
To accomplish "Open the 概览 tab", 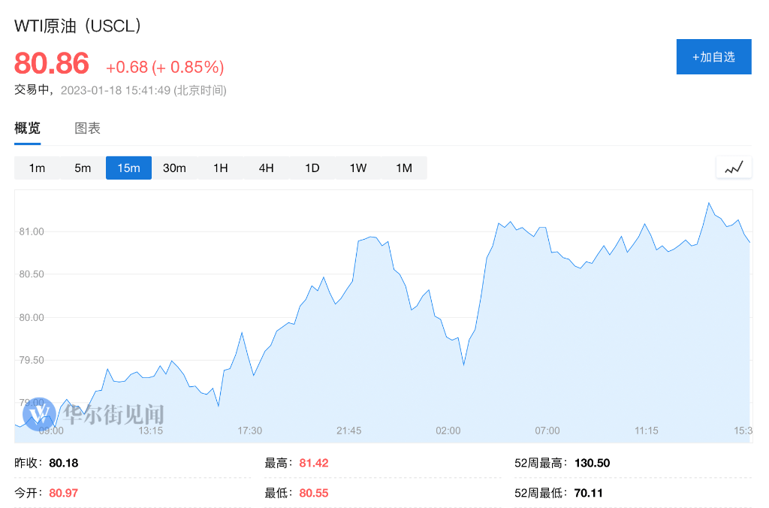I will point(27,129).
